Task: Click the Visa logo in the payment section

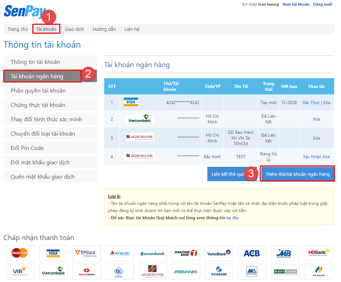Action: click(53, 253)
